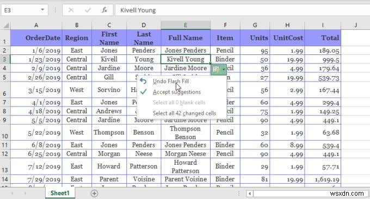Click the Andrews first name cell
This screenshot has height=199, width=370.
click(109, 111)
